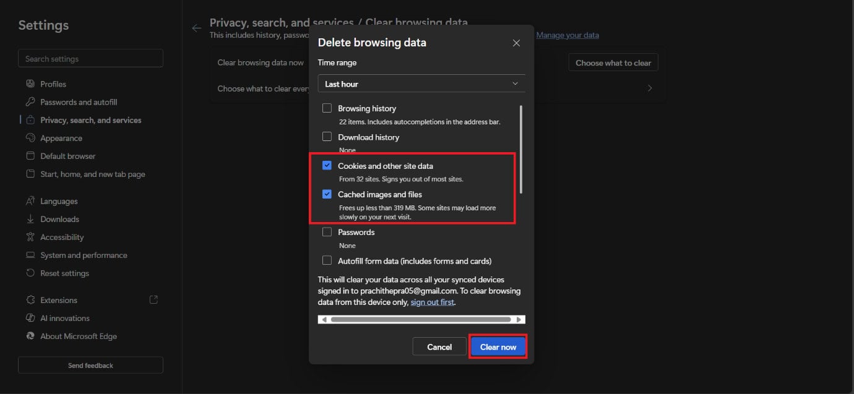Go back using the left arrow icon
The width and height of the screenshot is (854, 394).
pyautogui.click(x=197, y=28)
